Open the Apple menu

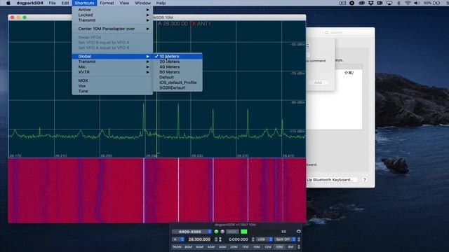pyautogui.click(x=8, y=3)
